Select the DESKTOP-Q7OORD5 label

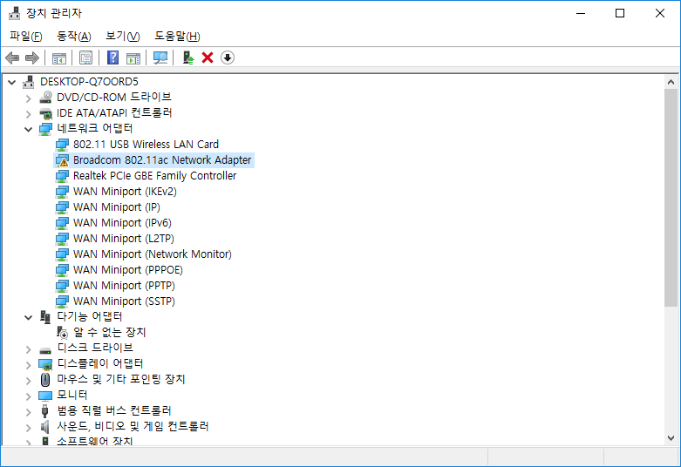tap(89, 82)
